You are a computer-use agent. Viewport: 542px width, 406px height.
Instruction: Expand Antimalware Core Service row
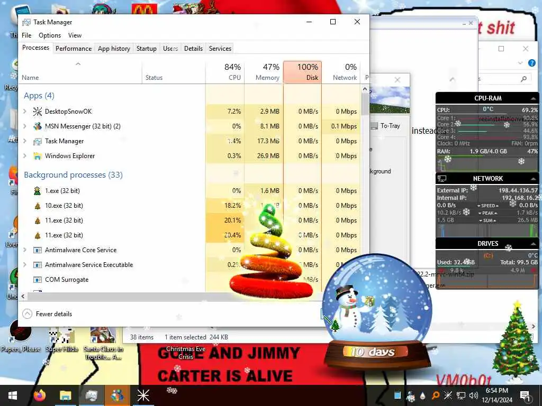point(24,250)
